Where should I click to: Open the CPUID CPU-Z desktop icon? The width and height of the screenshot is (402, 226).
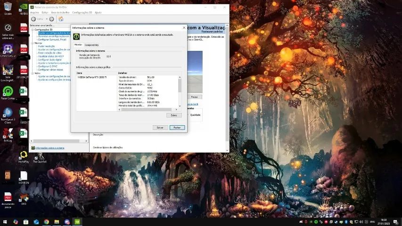8,50
